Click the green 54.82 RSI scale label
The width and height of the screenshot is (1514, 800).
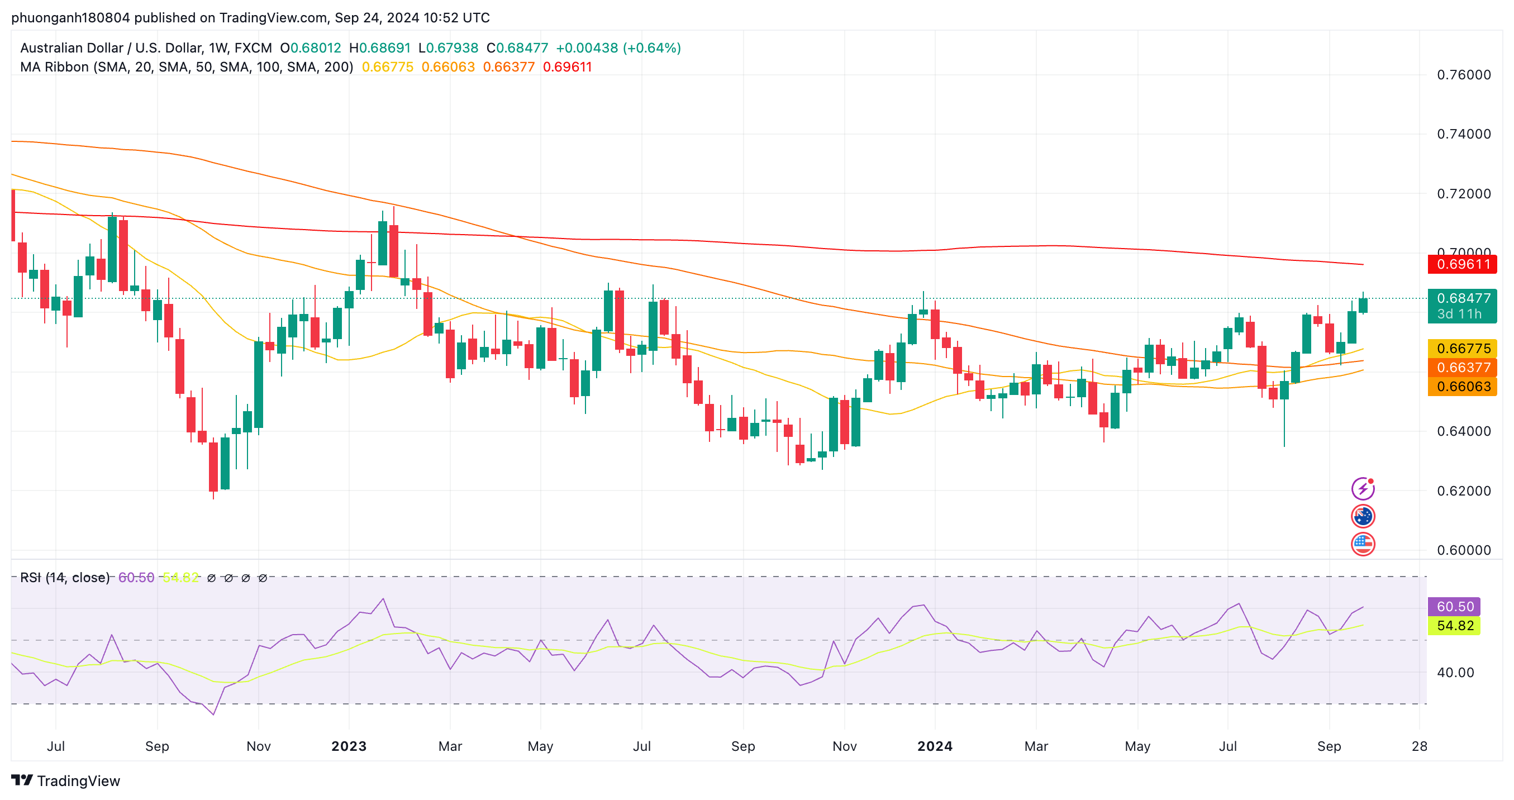coord(1454,626)
